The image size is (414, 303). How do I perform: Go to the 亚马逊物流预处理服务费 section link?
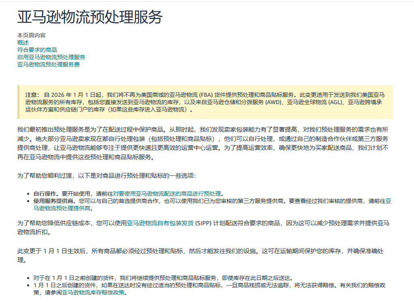coord(48,64)
